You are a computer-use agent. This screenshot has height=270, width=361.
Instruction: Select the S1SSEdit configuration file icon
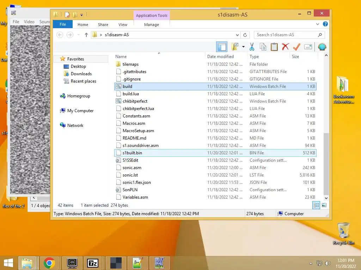coord(118,160)
